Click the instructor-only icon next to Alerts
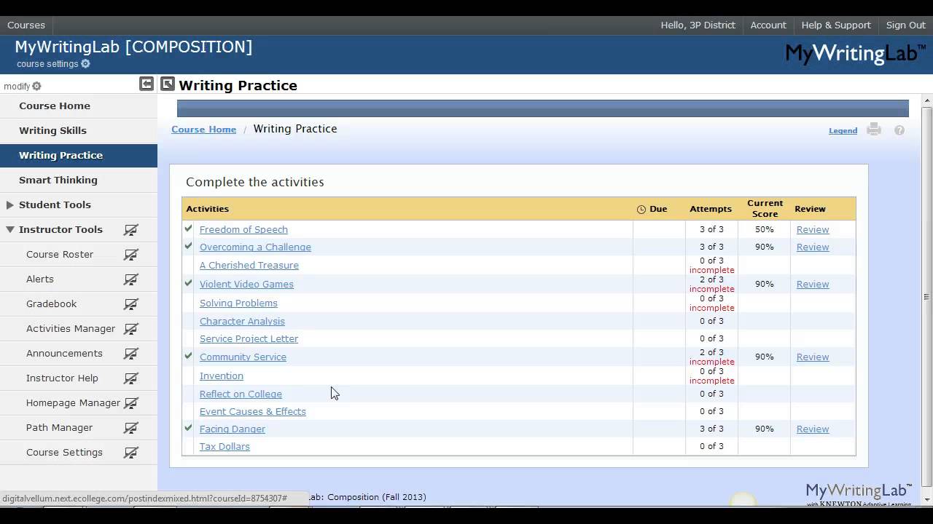The height and width of the screenshot is (524, 933). [x=131, y=279]
